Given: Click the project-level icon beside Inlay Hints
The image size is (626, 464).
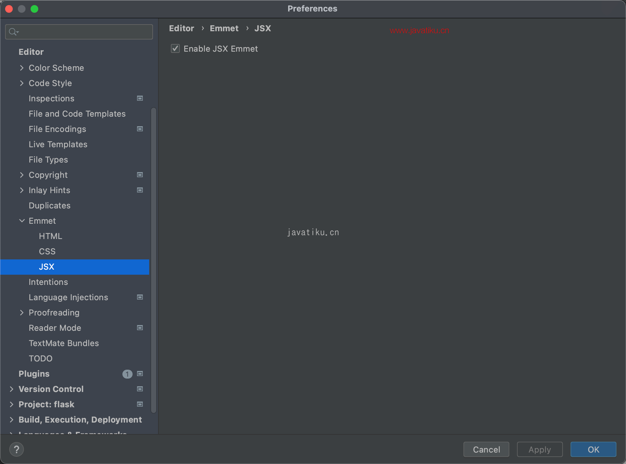Looking at the screenshot, I should pos(140,190).
